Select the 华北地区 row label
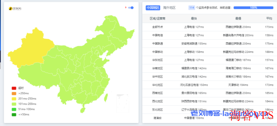This screenshot has height=126, width=277. (x=158, y=85)
